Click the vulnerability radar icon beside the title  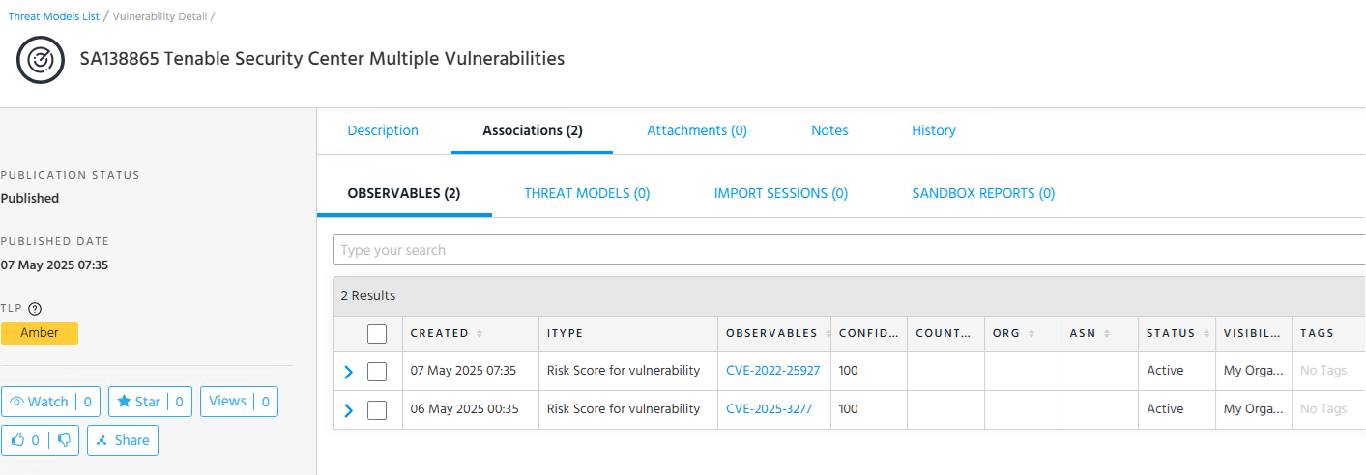click(x=41, y=60)
